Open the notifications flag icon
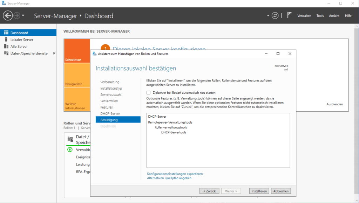 (x=289, y=15)
